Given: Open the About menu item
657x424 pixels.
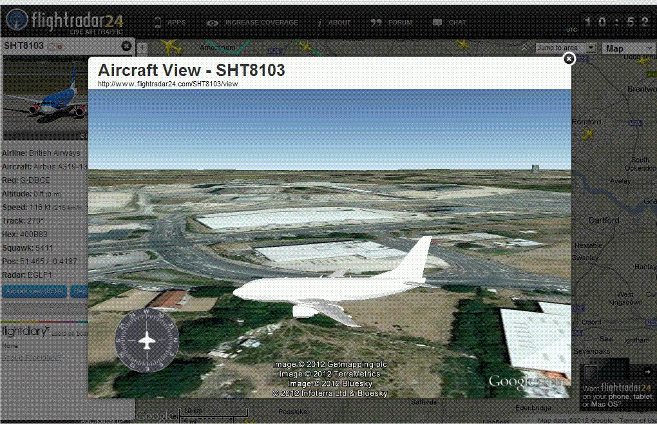Looking at the screenshot, I should (334, 23).
